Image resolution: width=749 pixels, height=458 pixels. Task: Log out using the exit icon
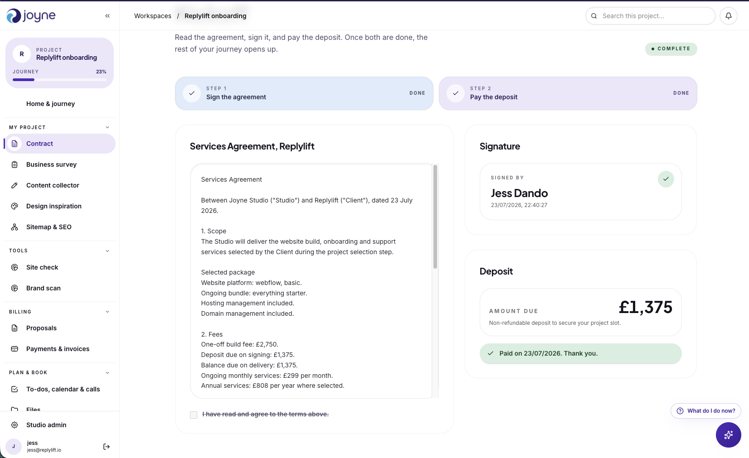107,447
